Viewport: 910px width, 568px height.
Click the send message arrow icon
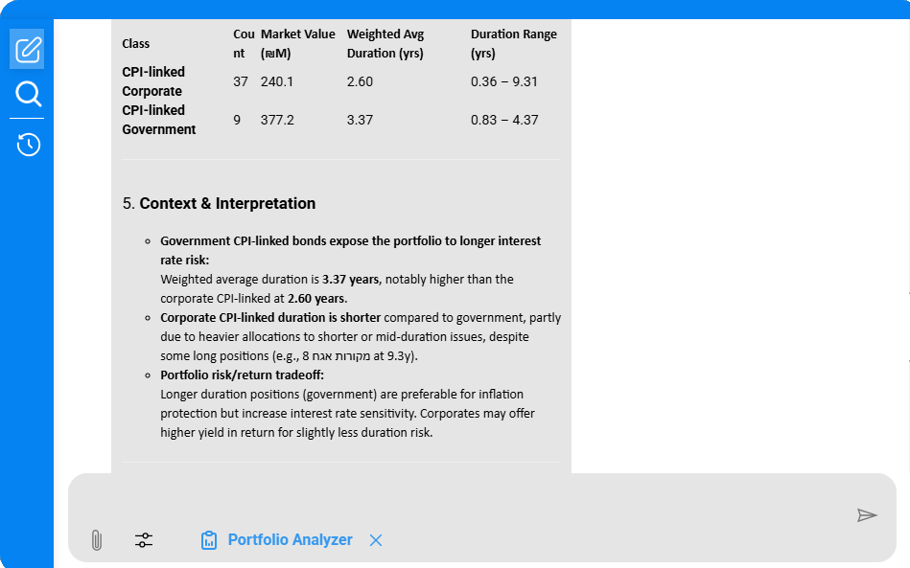pyautogui.click(x=867, y=515)
